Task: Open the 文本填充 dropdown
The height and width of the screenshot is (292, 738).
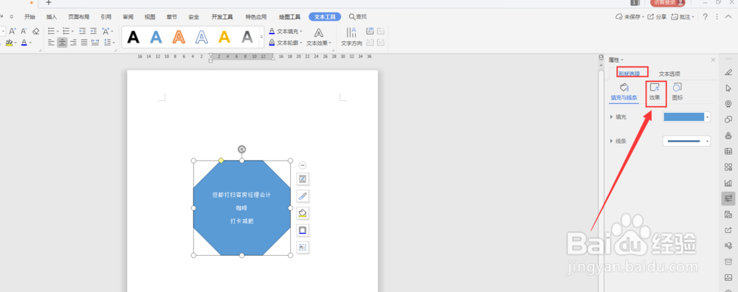Action: click(x=286, y=31)
